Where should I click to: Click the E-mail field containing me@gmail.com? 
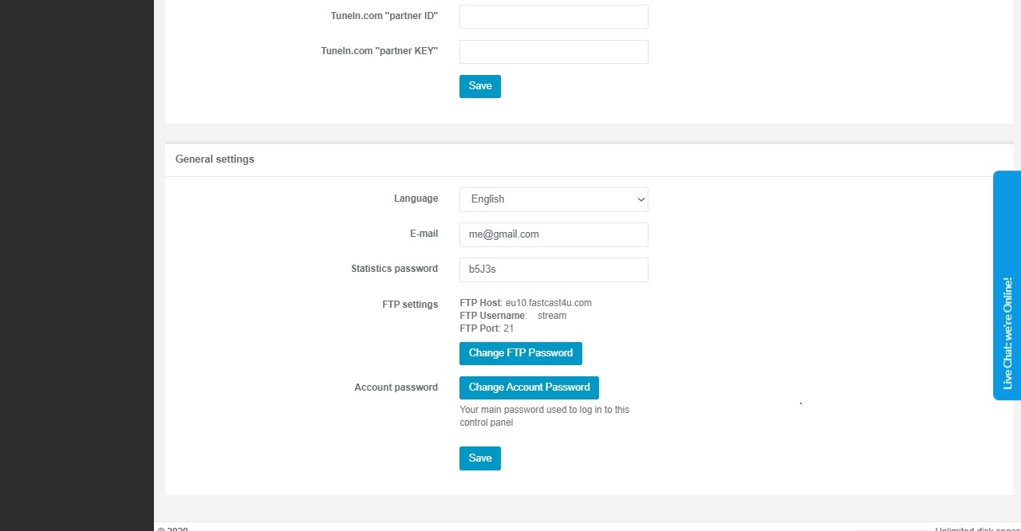tap(554, 234)
